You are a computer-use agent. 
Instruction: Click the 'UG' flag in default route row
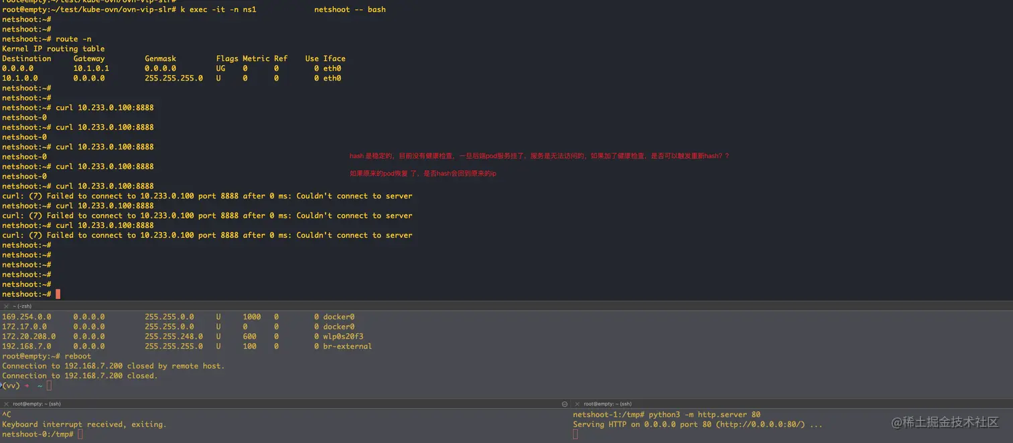221,68
